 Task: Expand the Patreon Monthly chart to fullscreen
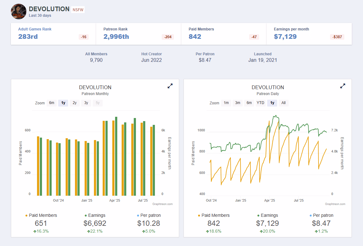(170, 86)
